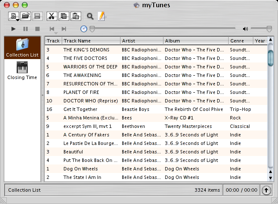Click the clock time display icon

84,29
